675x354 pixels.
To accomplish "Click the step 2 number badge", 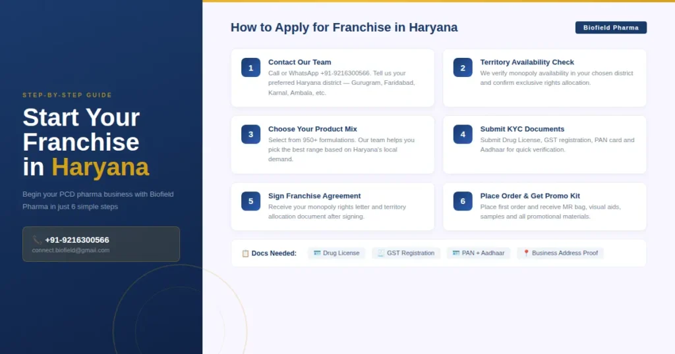I will (x=463, y=68).
